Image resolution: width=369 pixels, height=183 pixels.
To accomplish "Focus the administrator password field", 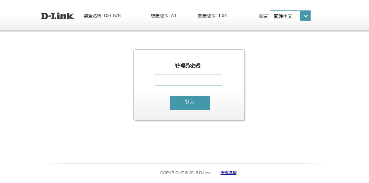I will [x=188, y=80].
